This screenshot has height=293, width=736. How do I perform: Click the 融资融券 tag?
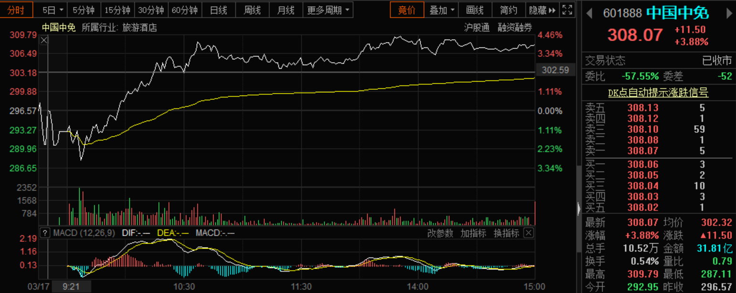(x=514, y=28)
